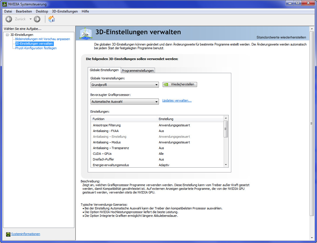The width and height of the screenshot is (317, 243).
Task: Click the NVIDIA title bar icon
Action: (x=5, y=4)
